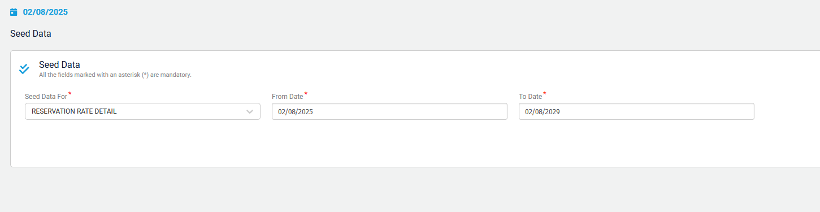Focus the To Date input showing 02/08/2029

click(636, 111)
